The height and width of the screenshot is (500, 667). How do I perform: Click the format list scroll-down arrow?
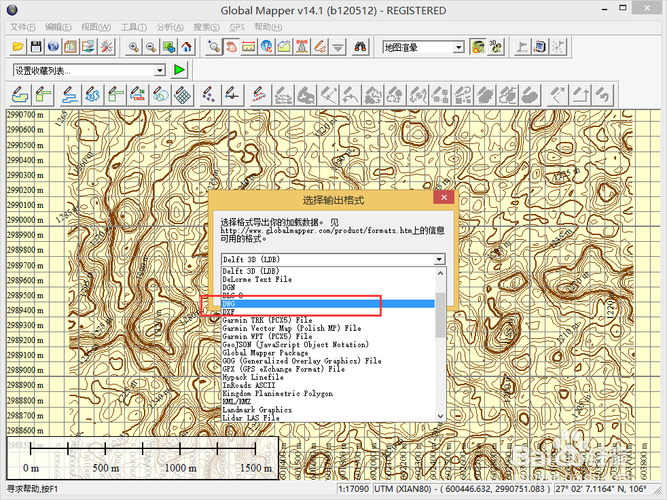click(x=441, y=416)
